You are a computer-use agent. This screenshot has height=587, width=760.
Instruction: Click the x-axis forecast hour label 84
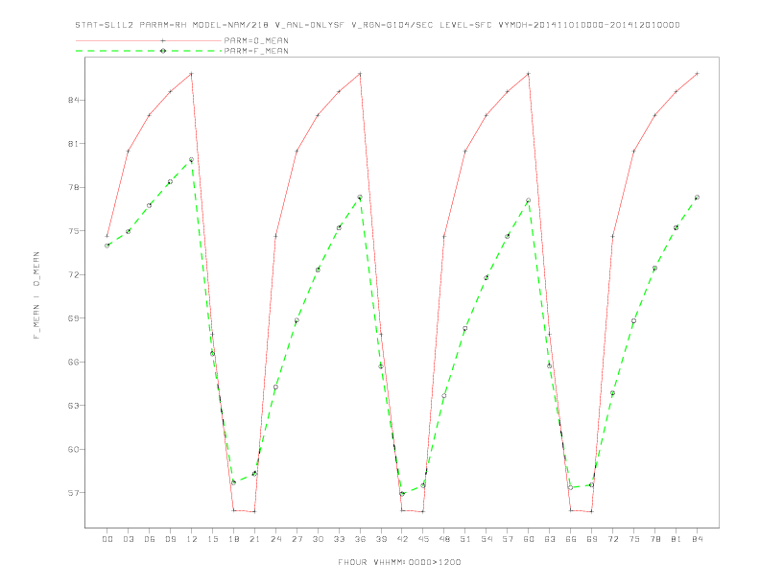click(x=697, y=539)
